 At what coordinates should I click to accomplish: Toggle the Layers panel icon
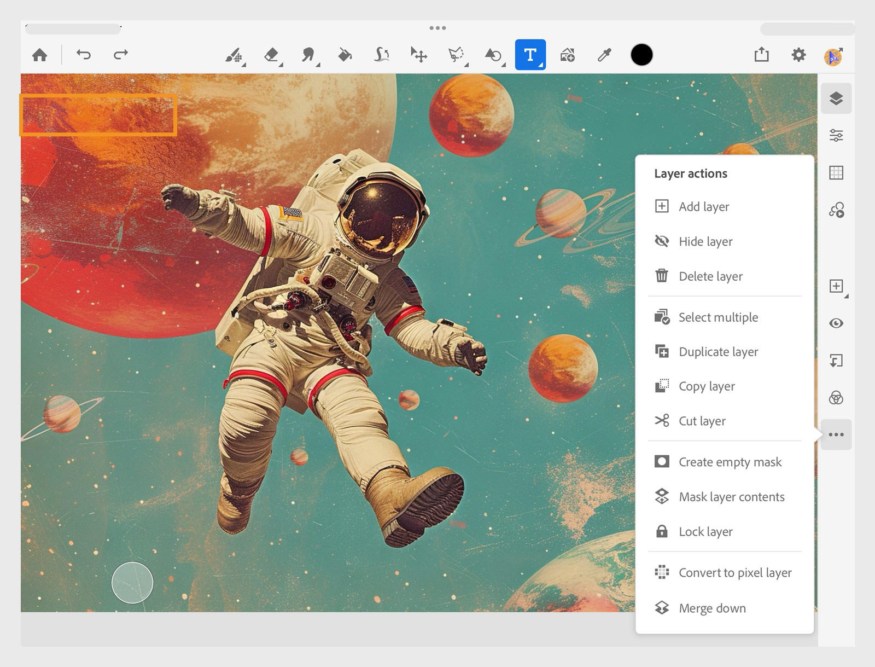(836, 98)
